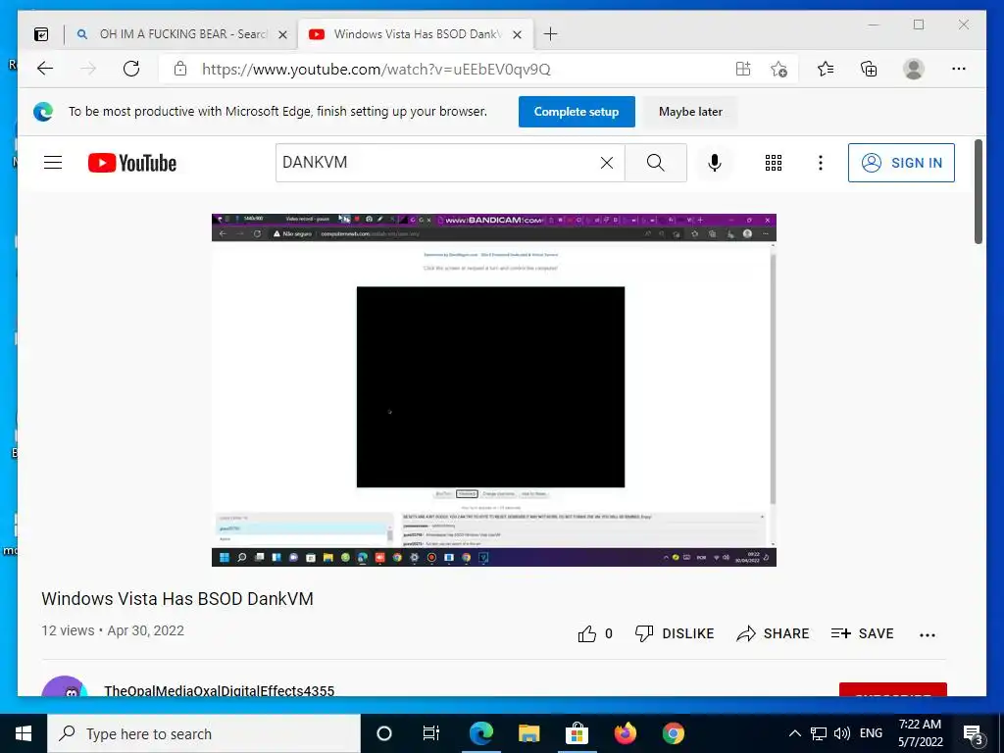The image size is (1004, 753).
Task: Open the Favorites list
Action: click(826, 69)
